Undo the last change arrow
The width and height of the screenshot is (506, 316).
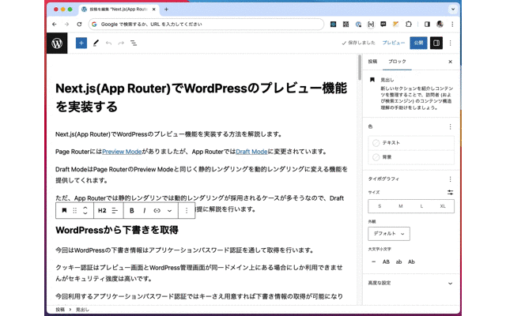(x=108, y=43)
